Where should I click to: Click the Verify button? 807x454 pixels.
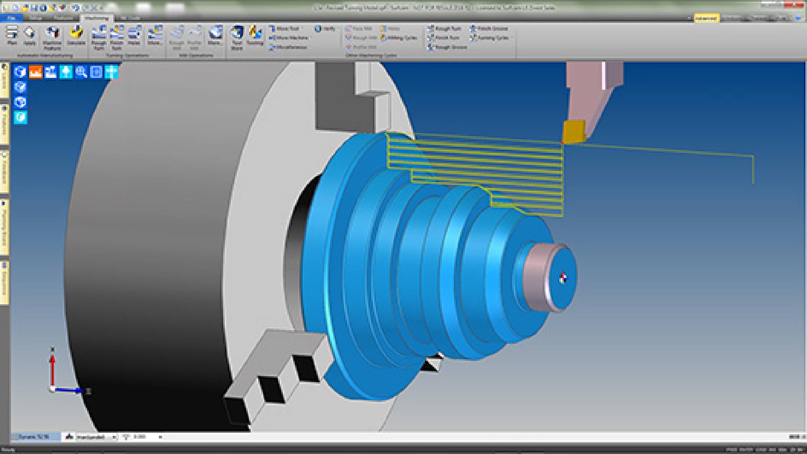pyautogui.click(x=325, y=29)
